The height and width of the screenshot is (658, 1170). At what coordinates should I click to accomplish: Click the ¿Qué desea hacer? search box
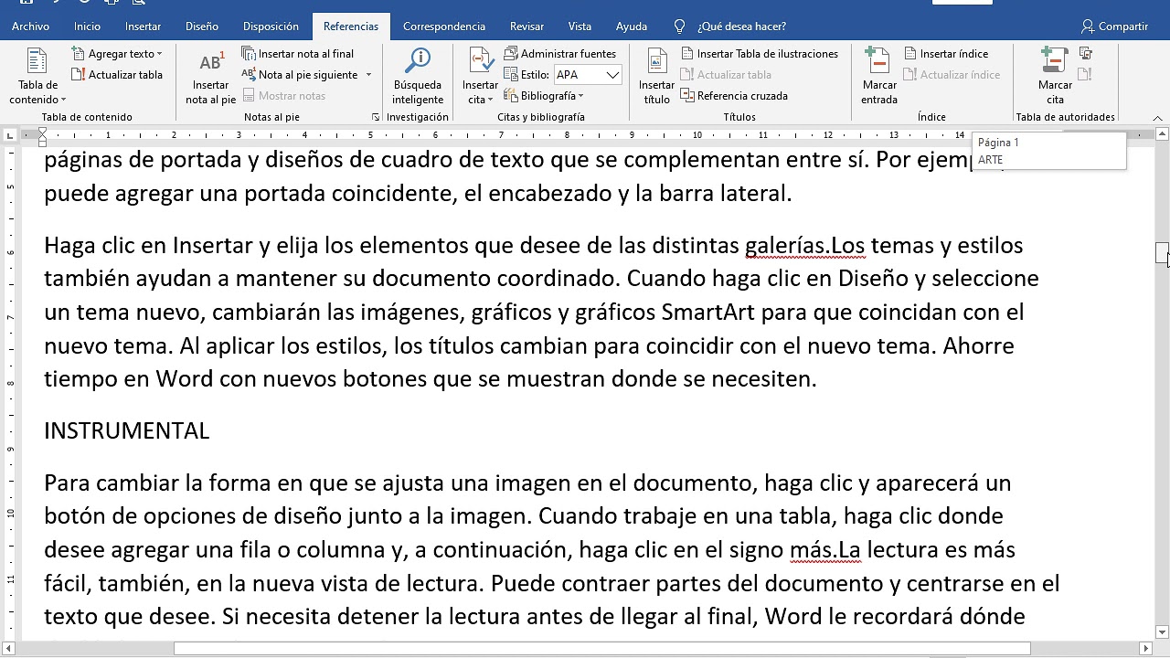pyautogui.click(x=741, y=27)
